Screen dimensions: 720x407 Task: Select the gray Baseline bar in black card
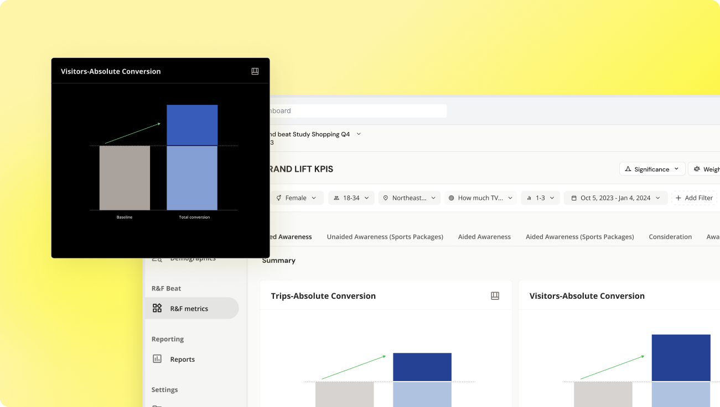point(125,178)
